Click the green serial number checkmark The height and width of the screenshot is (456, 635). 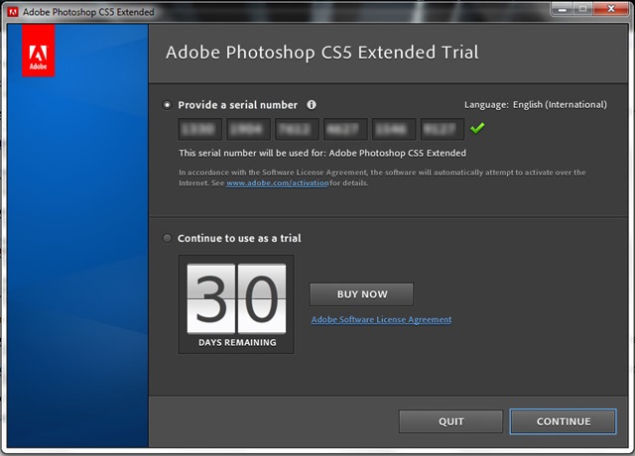[x=477, y=128]
